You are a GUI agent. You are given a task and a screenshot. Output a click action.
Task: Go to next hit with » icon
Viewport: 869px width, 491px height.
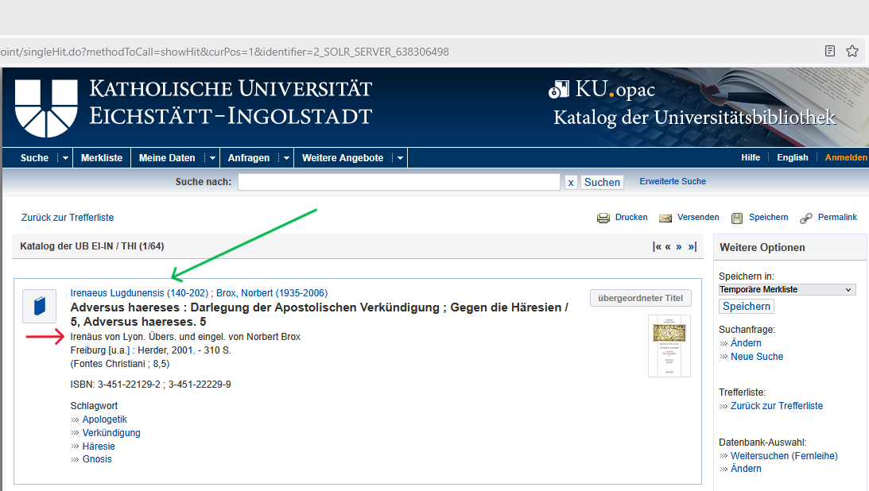coord(679,247)
